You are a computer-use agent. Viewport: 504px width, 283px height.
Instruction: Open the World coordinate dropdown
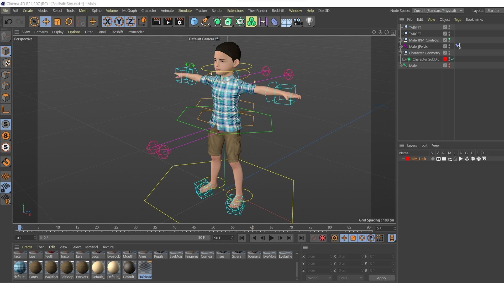[x=319, y=278]
